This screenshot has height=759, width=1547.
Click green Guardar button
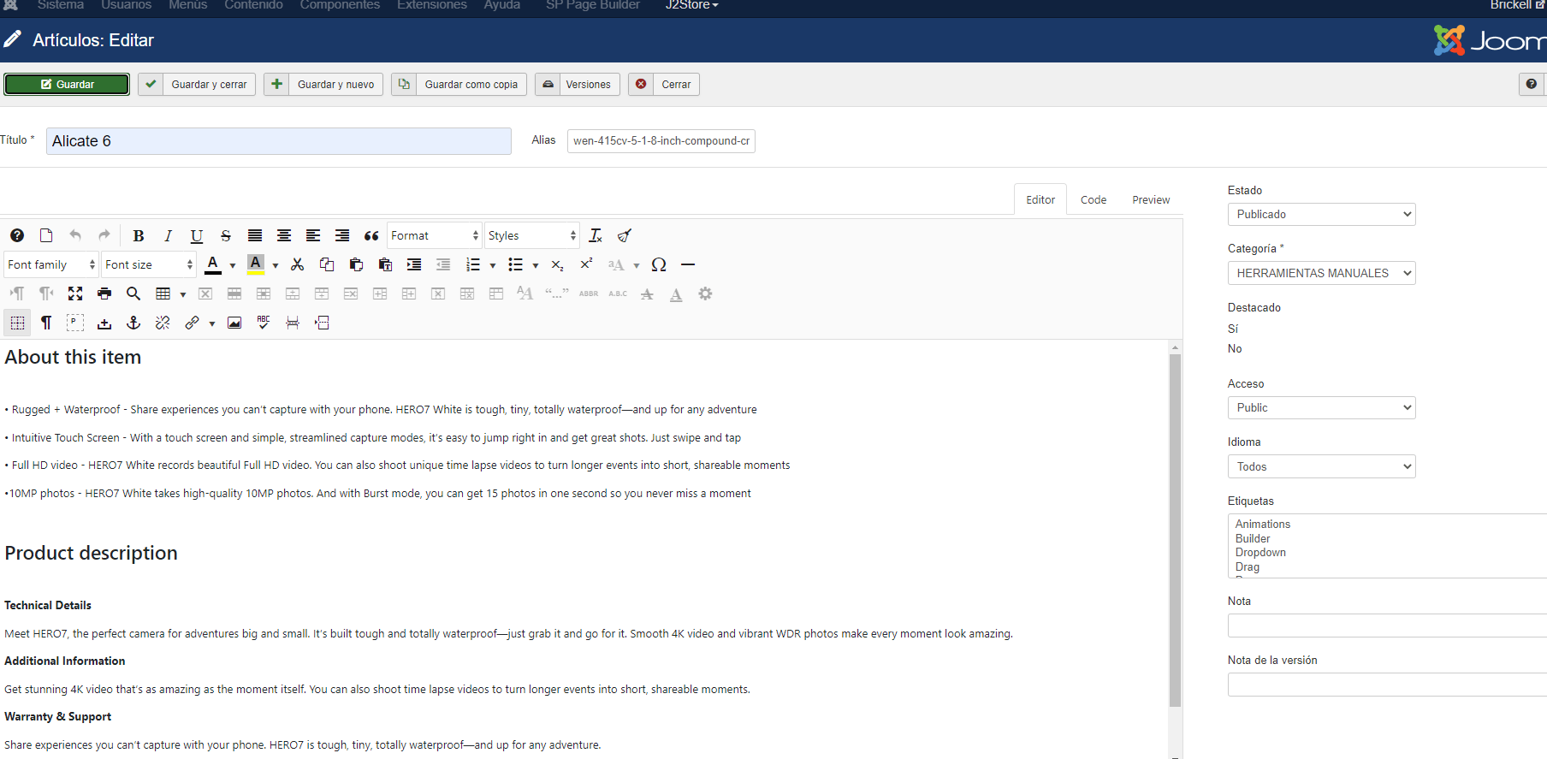67,84
